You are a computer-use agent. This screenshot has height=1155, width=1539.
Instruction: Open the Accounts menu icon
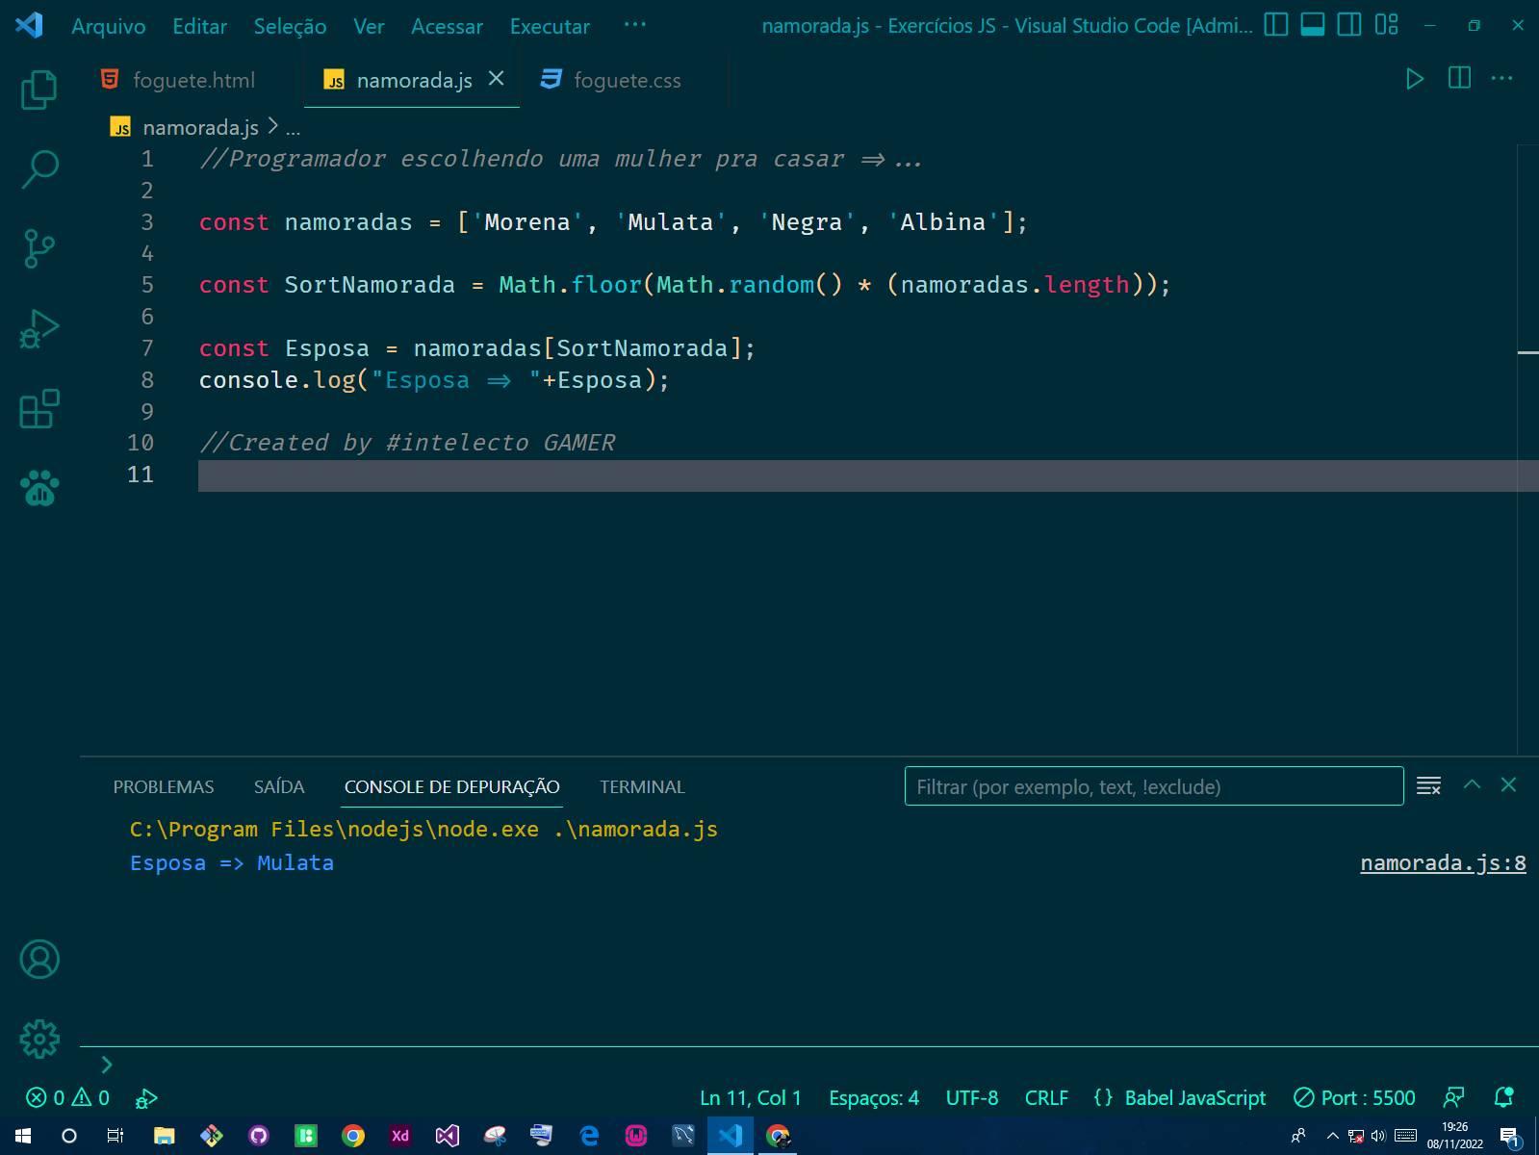pos(39,960)
